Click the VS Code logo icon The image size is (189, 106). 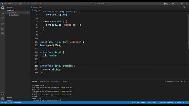coord(2,4)
